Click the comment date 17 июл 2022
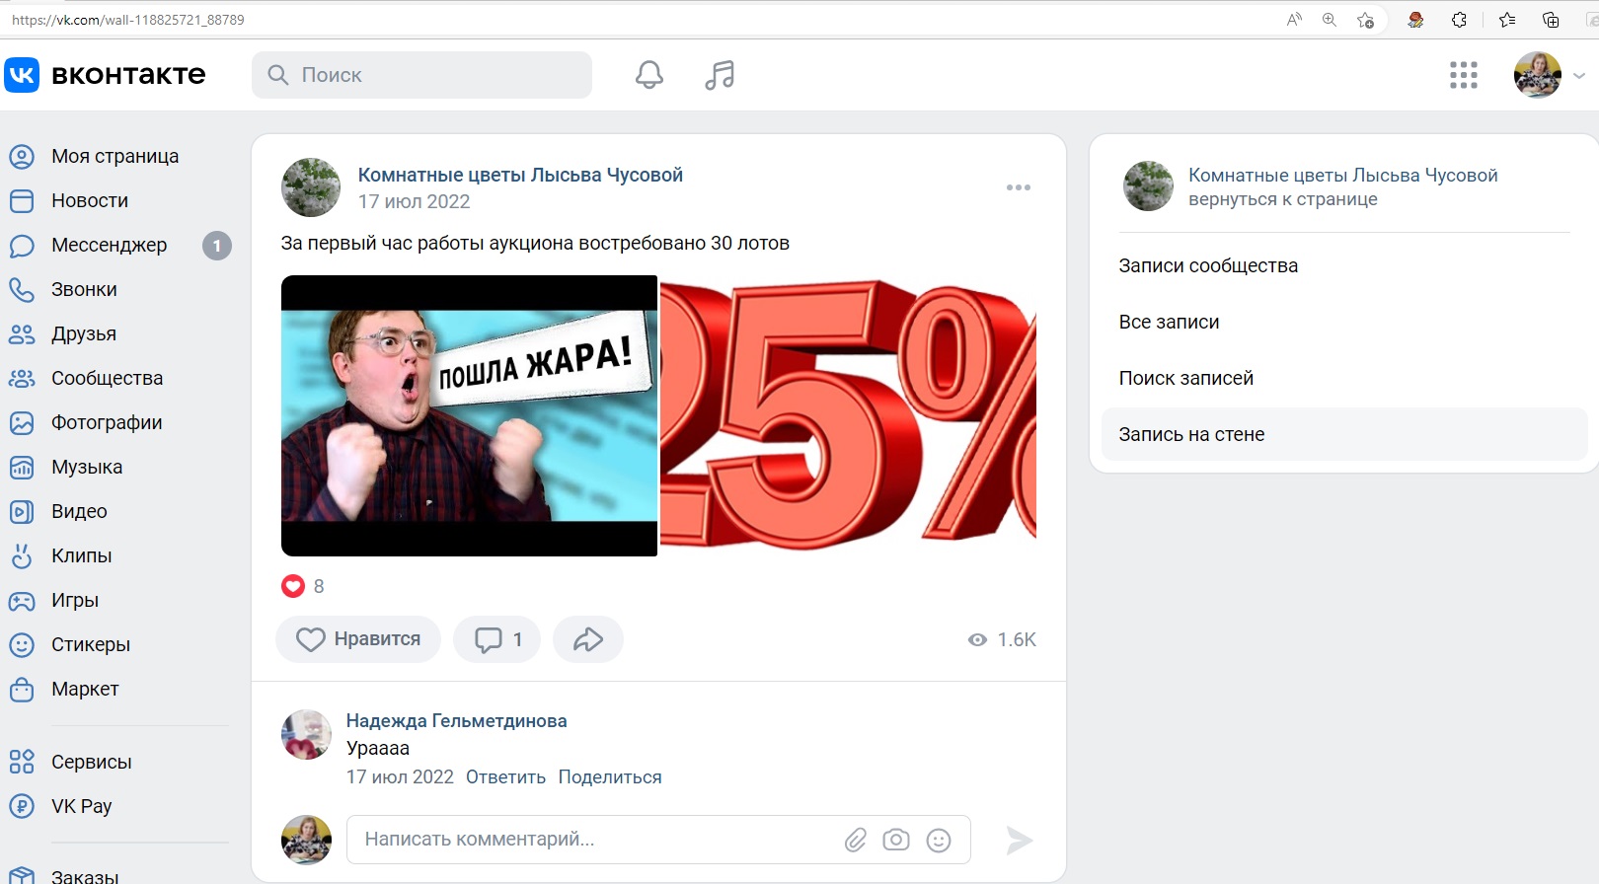The height and width of the screenshot is (884, 1599). coord(400,776)
